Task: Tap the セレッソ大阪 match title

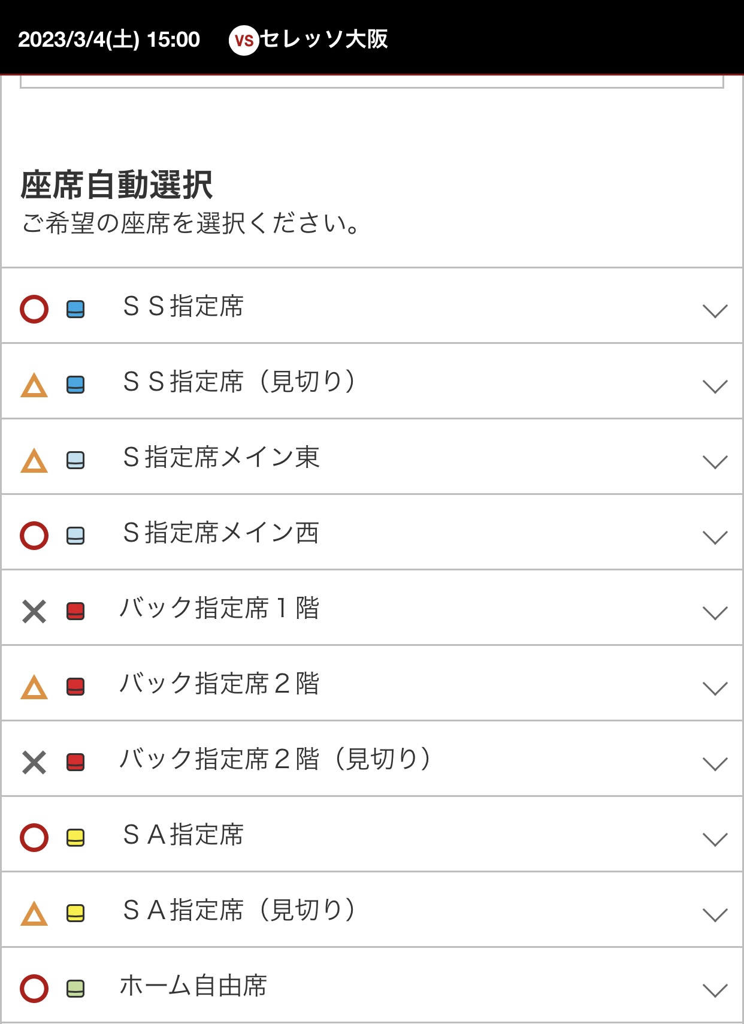Action: click(324, 40)
